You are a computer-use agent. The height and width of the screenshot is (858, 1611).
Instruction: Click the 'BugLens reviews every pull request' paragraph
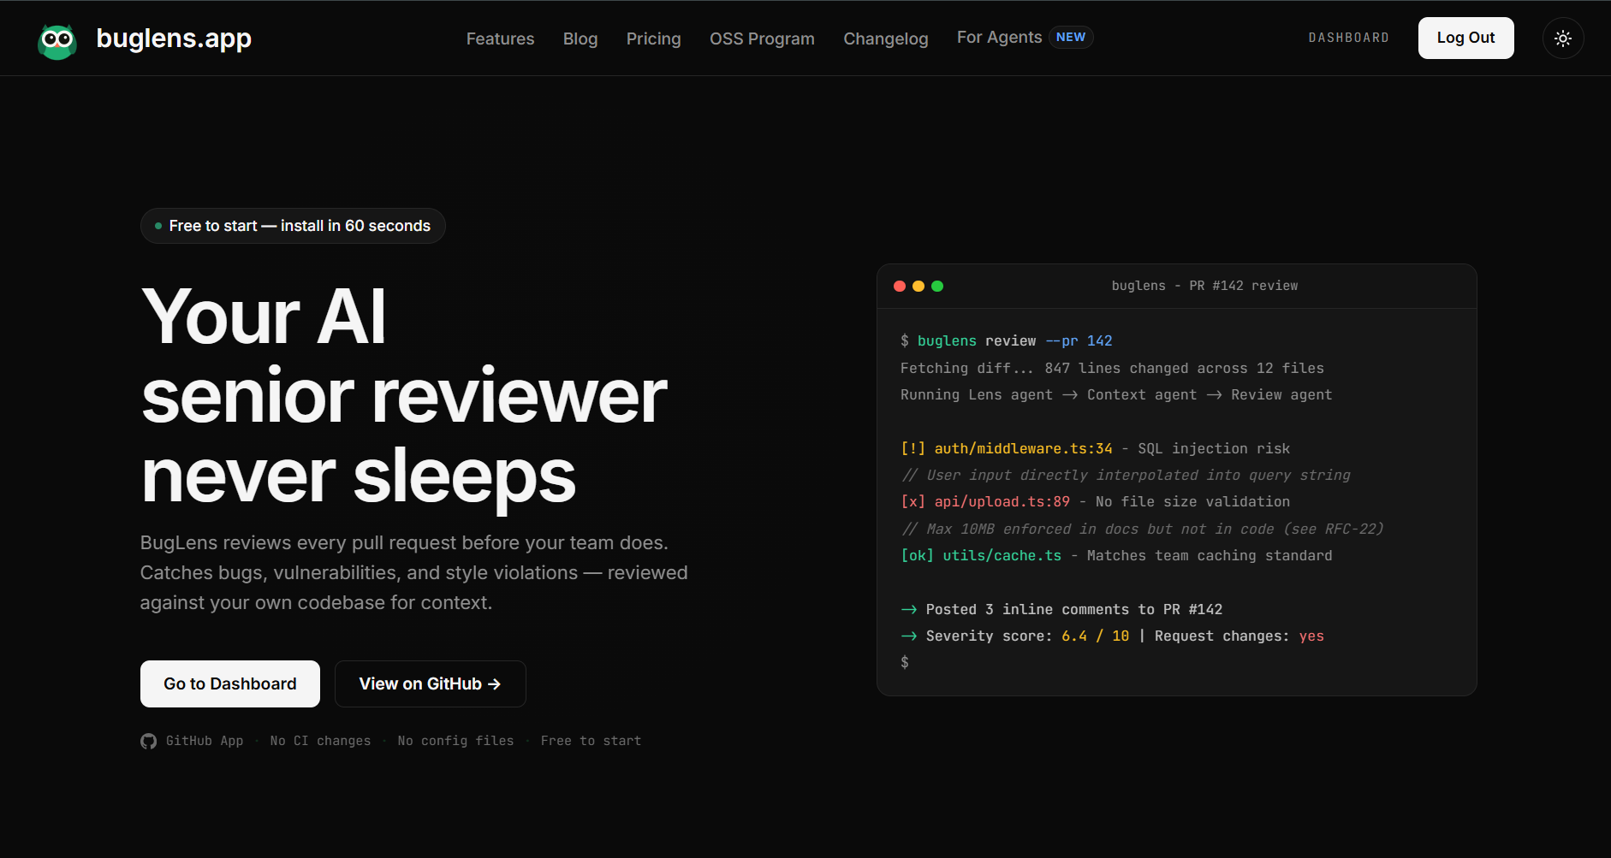(414, 573)
